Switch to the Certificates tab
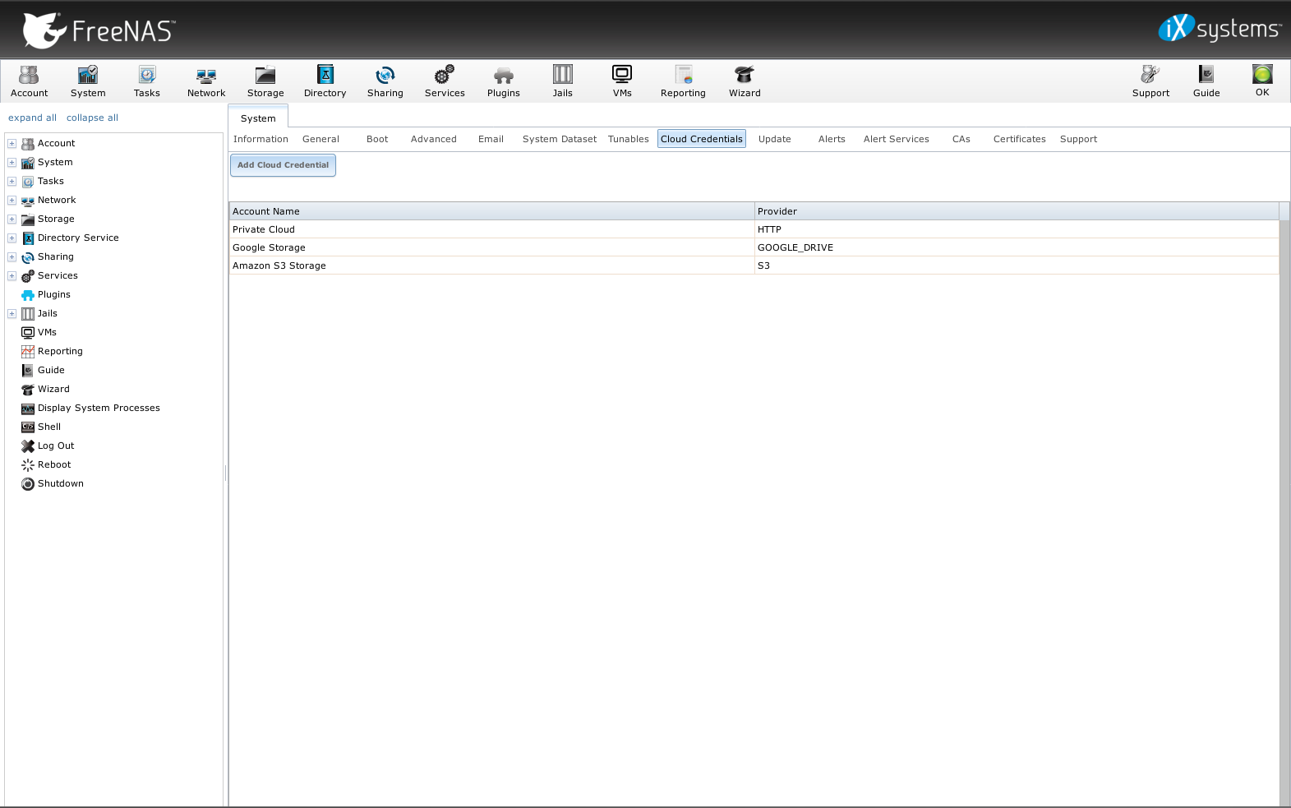 click(x=1020, y=139)
